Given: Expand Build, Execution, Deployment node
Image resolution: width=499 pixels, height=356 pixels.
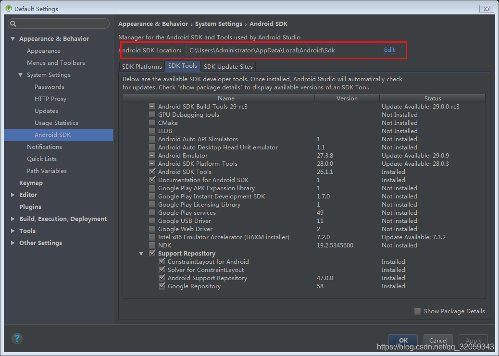Looking at the screenshot, I should click(12, 219).
